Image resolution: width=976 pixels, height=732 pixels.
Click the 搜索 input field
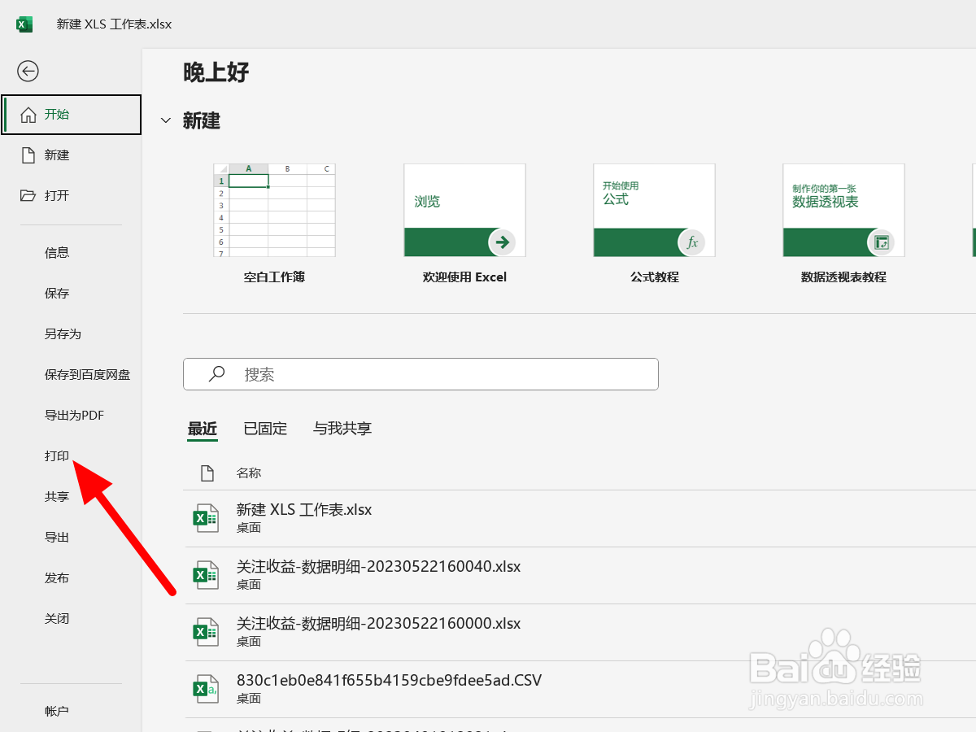[420, 374]
